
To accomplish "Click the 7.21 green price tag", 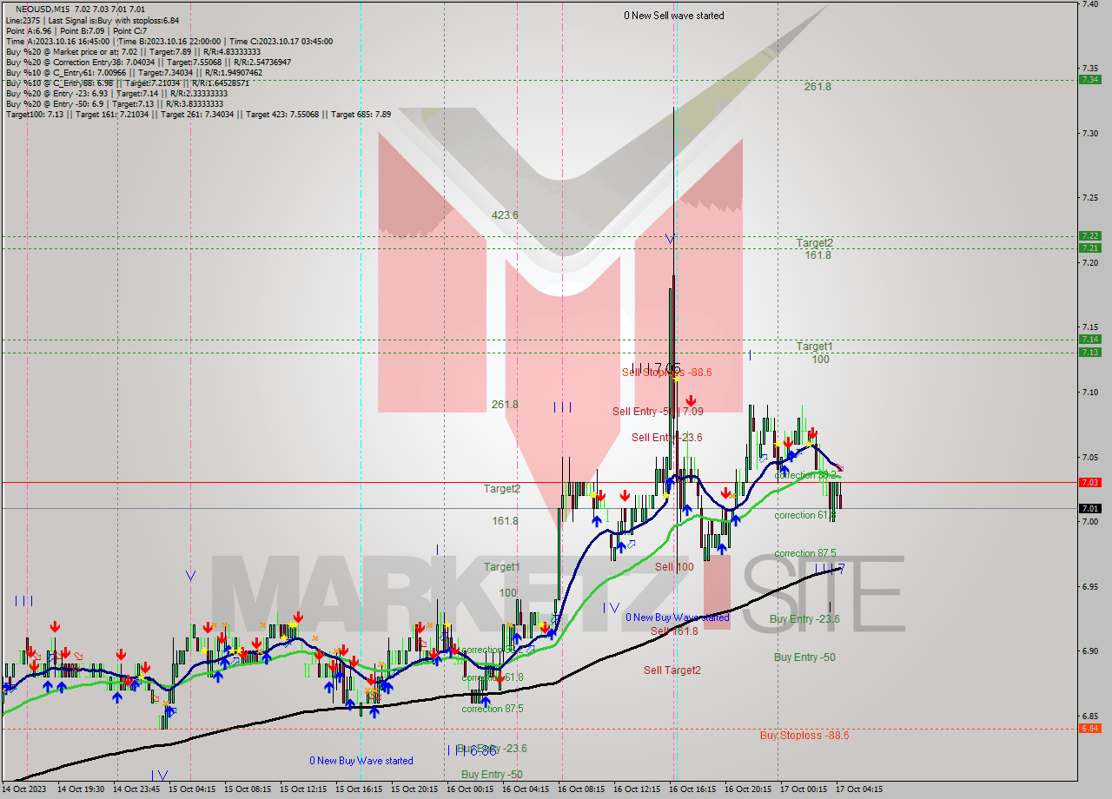I will tap(1089, 248).
